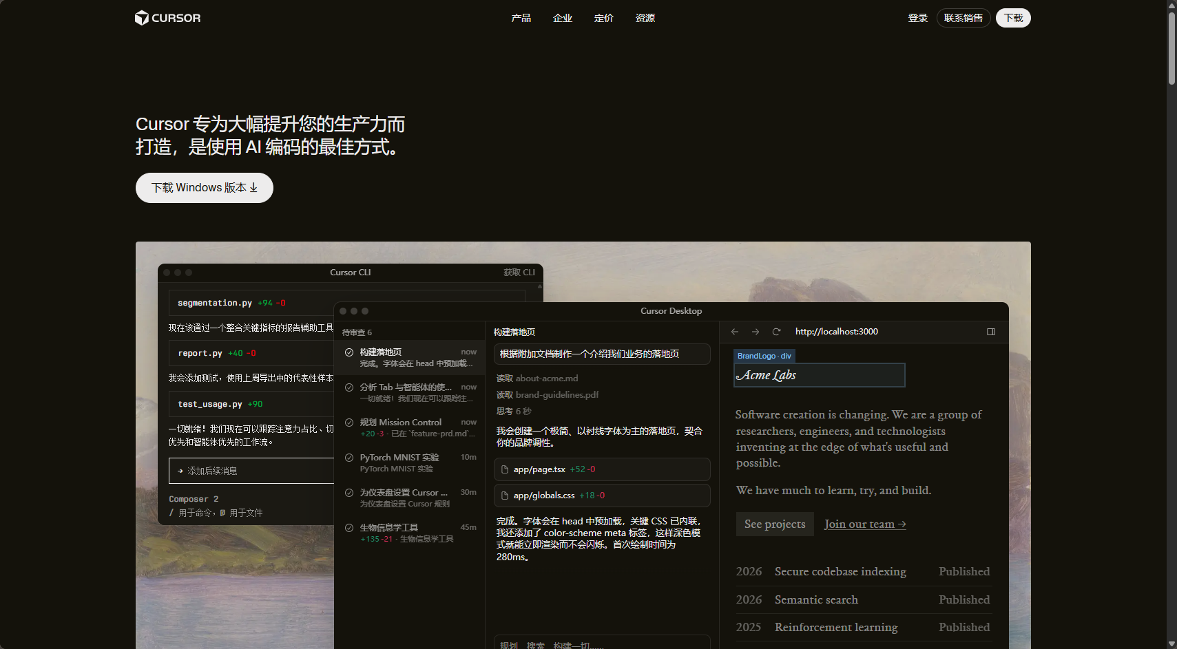1177x649 pixels.
Task: Click 下载 Windows 版本 button
Action: [204, 188]
